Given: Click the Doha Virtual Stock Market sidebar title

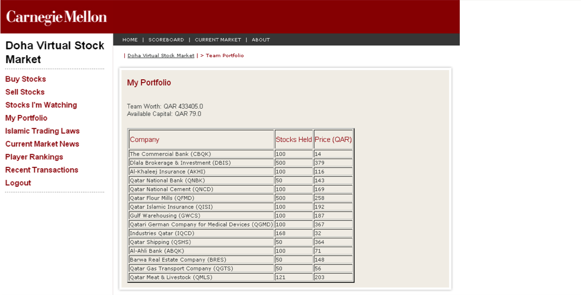Looking at the screenshot, I should coord(55,52).
